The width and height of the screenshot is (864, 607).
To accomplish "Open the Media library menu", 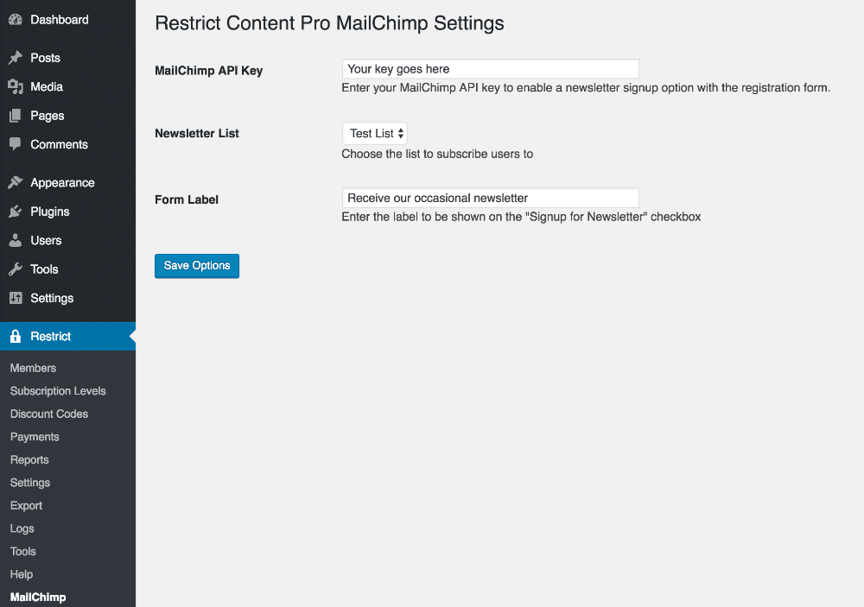I will [47, 87].
